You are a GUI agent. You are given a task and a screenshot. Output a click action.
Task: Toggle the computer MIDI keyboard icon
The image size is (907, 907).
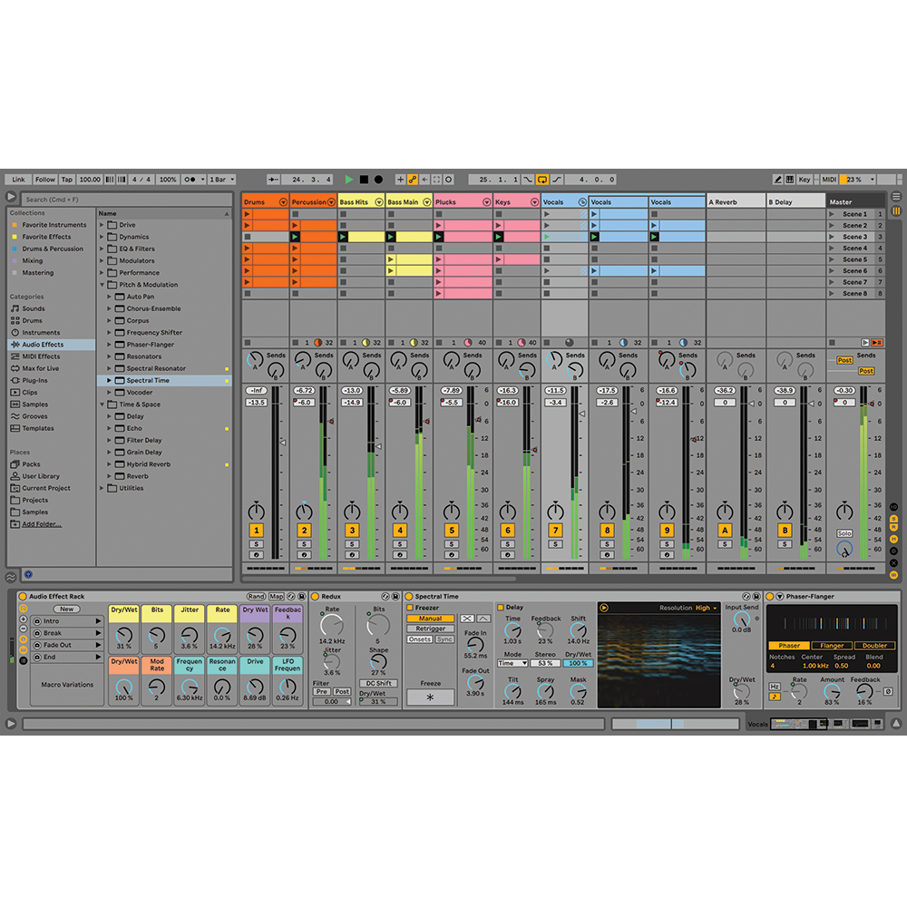click(790, 179)
